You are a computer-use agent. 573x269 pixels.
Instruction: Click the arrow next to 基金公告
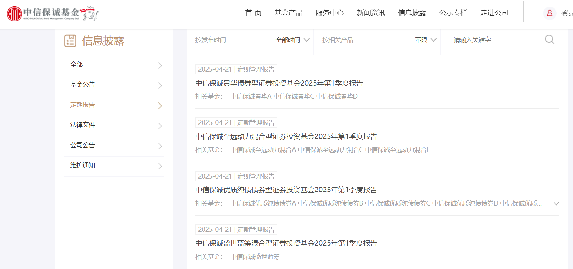coord(160,86)
